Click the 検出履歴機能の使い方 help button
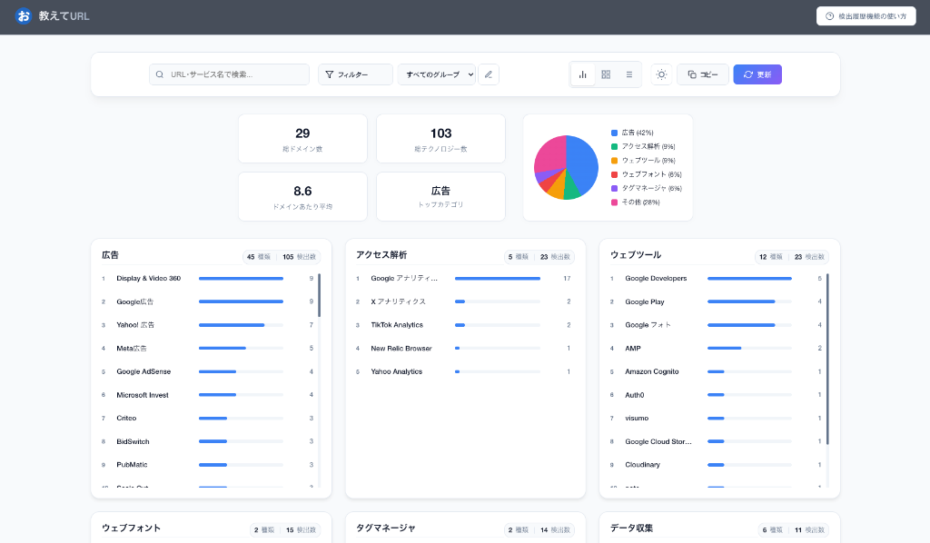The width and height of the screenshot is (930, 543). click(x=865, y=15)
